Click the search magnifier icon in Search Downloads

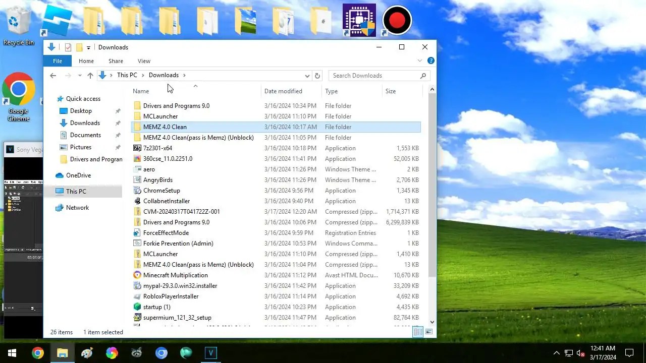point(423,76)
